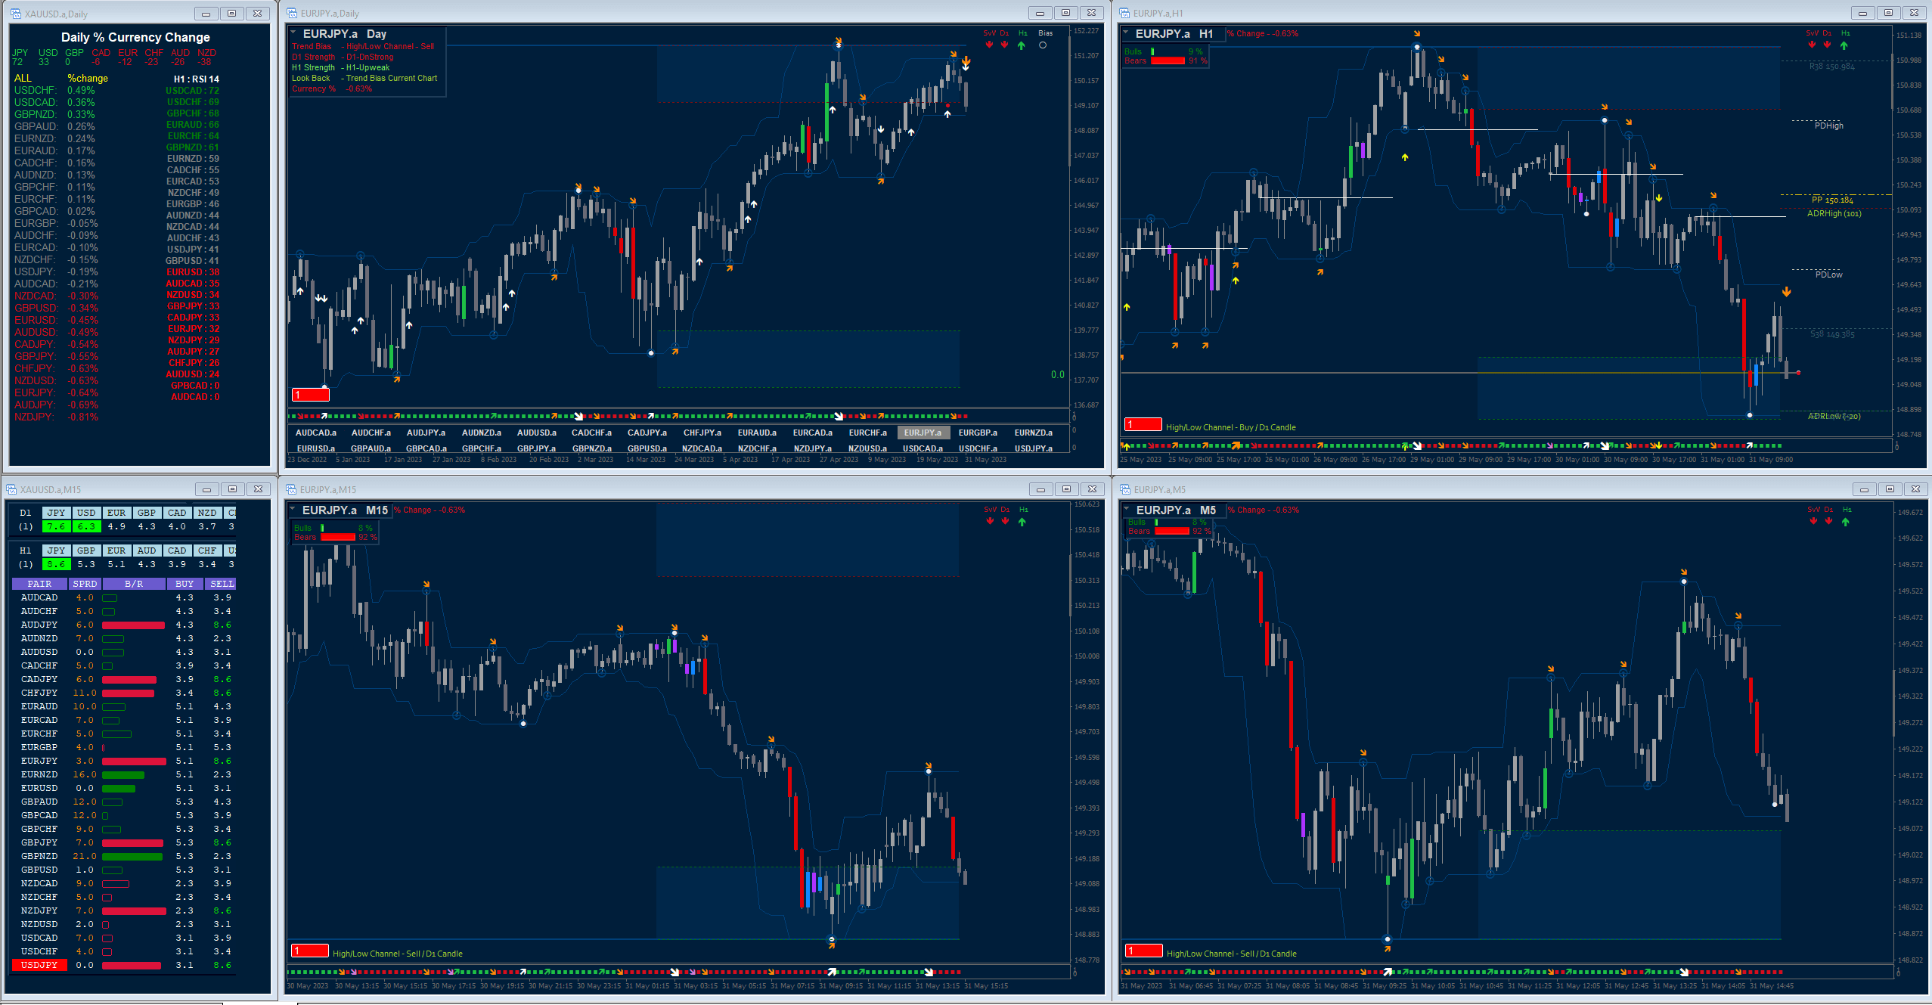Collapse the EURJPY.a Day info panel triangle
Screen dimensions: 1932x1005
293,33
